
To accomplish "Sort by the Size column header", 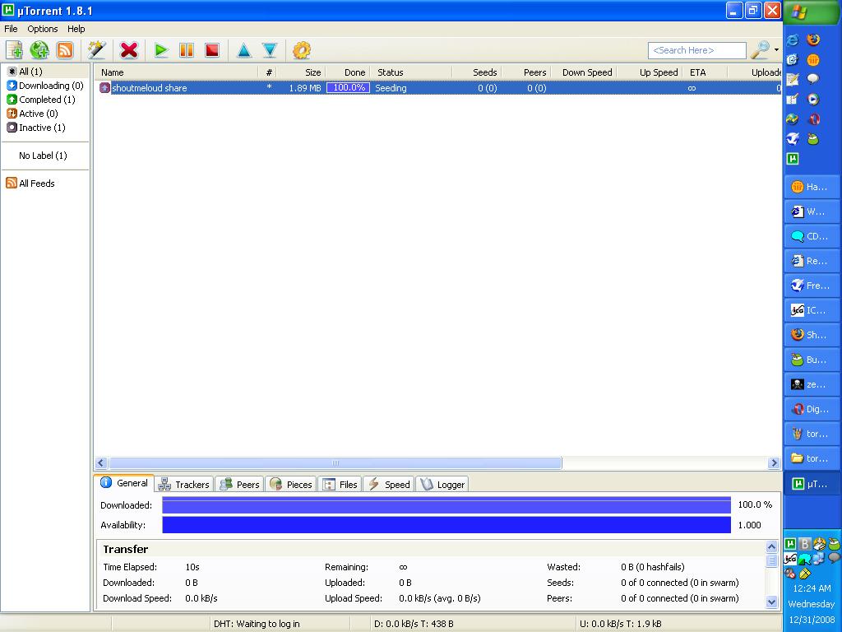I will point(301,72).
